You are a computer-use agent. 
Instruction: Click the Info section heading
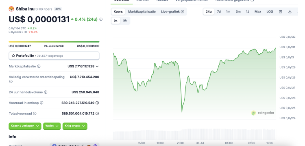(x=13, y=137)
